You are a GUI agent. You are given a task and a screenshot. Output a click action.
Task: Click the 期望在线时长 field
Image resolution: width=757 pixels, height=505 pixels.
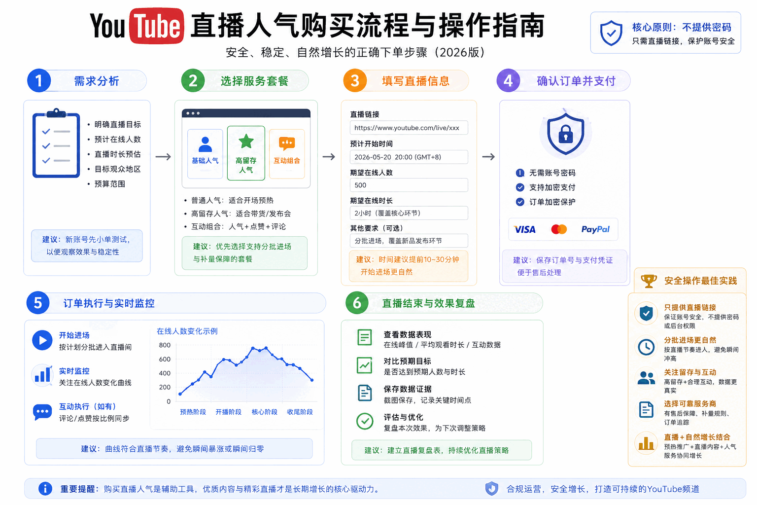(x=409, y=213)
